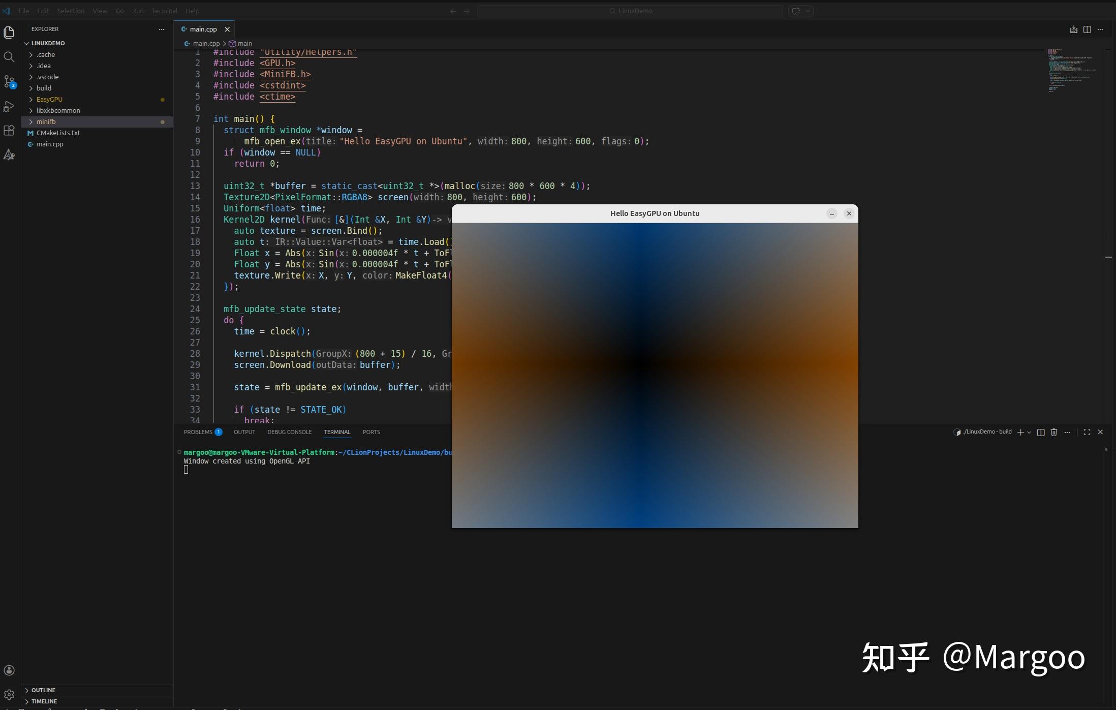Viewport: 1116px width, 710px height.
Task: Click the code minimap preview
Action: 1072,70
